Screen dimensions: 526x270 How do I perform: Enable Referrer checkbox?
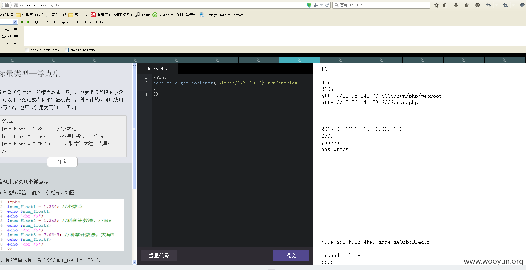click(67, 50)
